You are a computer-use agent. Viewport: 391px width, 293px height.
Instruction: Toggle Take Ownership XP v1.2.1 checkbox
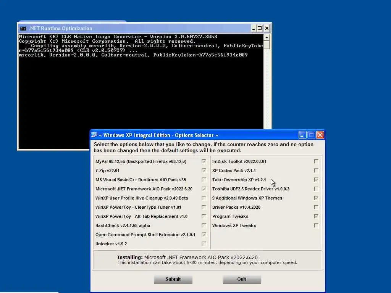pos(316,180)
